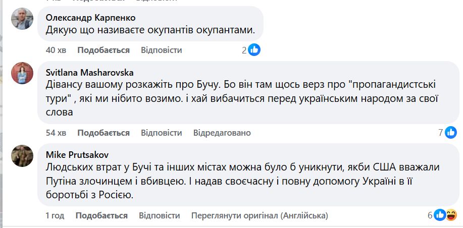Reply to Masharovska's comment via Відповісти
463x228 pixels.
pyautogui.click(x=162, y=133)
